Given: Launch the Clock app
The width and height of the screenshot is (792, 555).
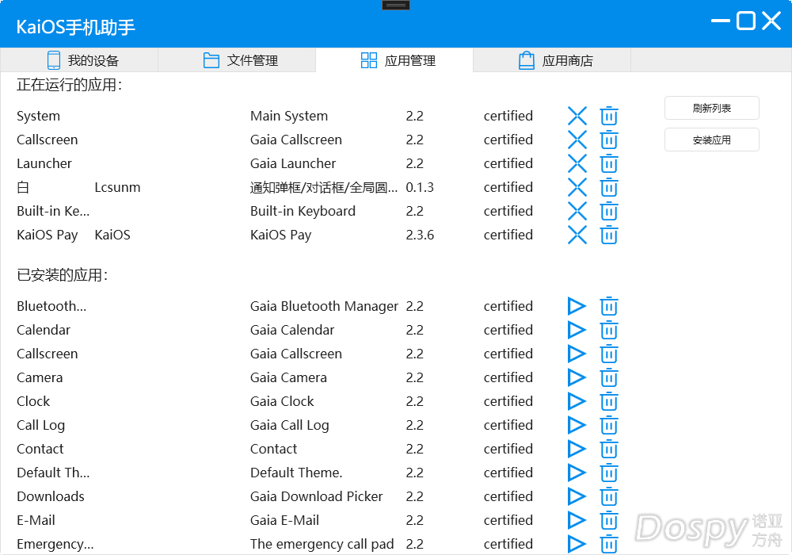Looking at the screenshot, I should [x=577, y=401].
